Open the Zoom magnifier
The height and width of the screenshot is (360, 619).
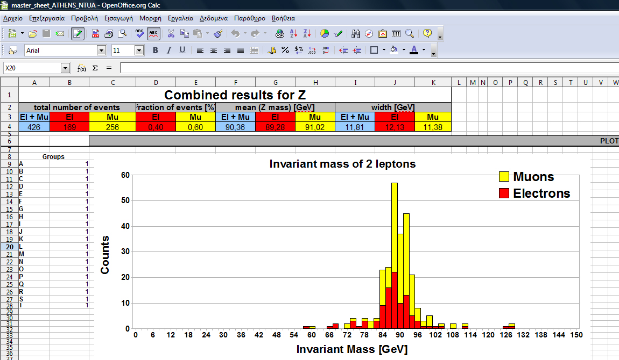pos(410,34)
